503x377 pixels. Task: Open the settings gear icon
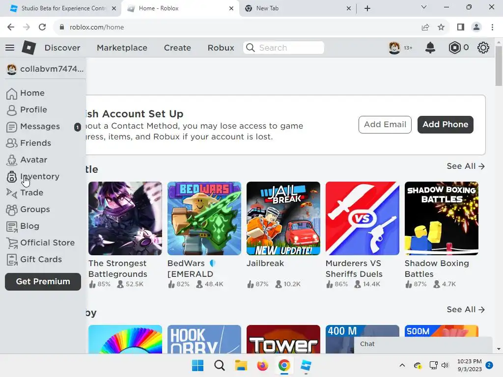tap(483, 48)
